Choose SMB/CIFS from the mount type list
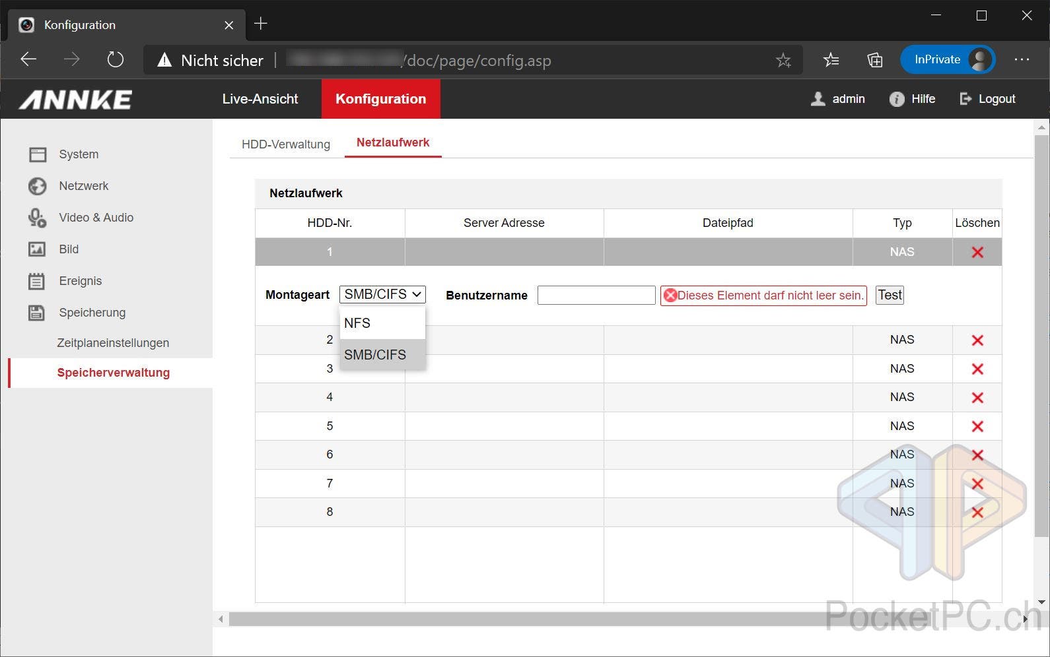The image size is (1050, 657). click(x=382, y=355)
